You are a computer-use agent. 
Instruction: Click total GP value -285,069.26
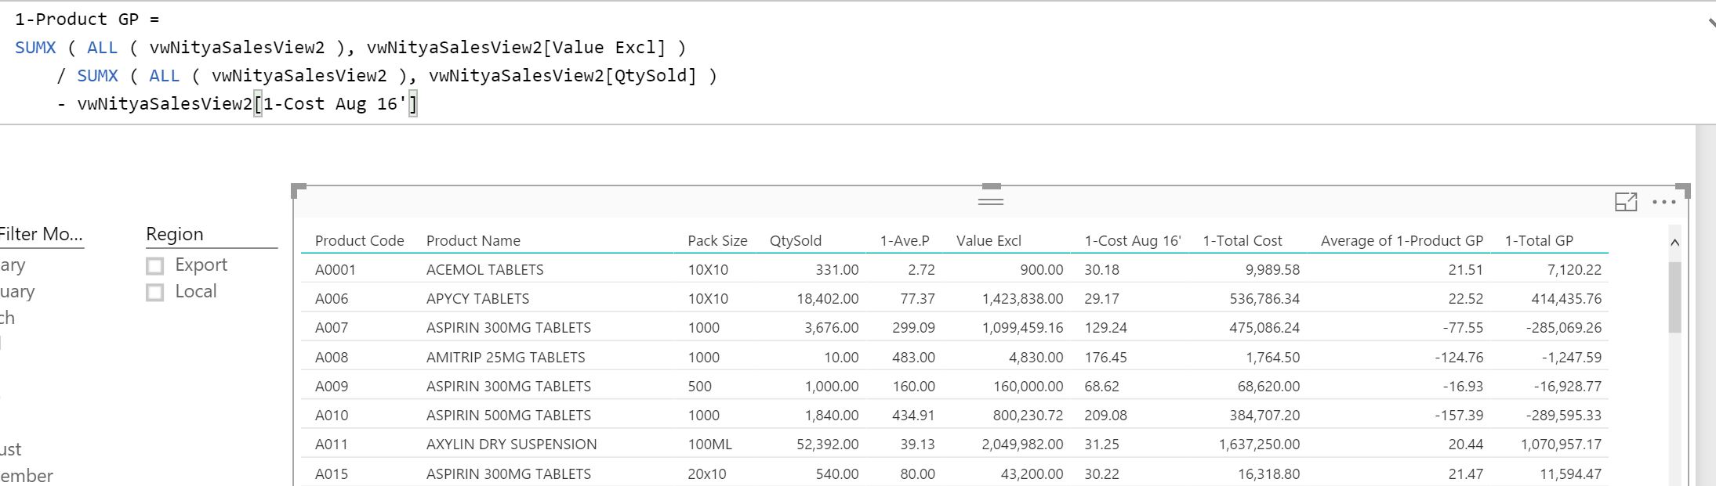pyautogui.click(x=1563, y=328)
